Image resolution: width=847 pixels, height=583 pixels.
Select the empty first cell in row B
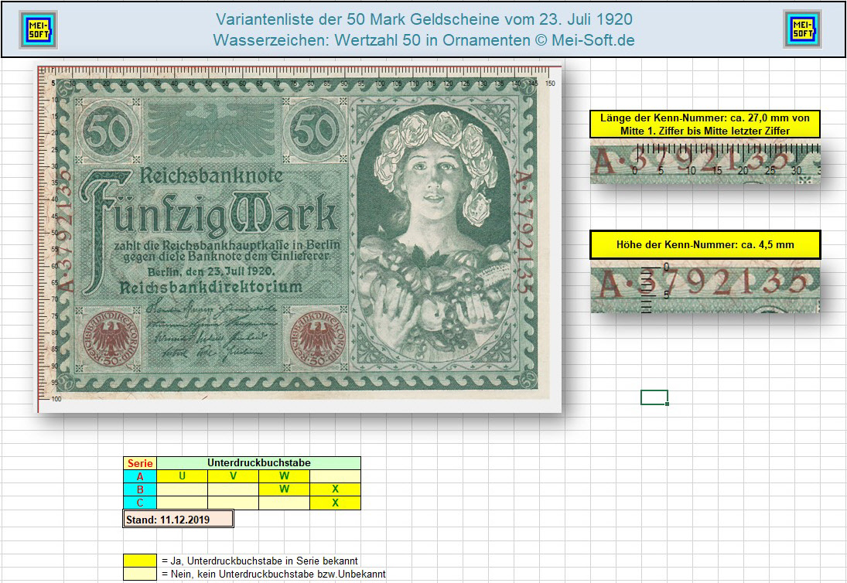click(x=182, y=489)
